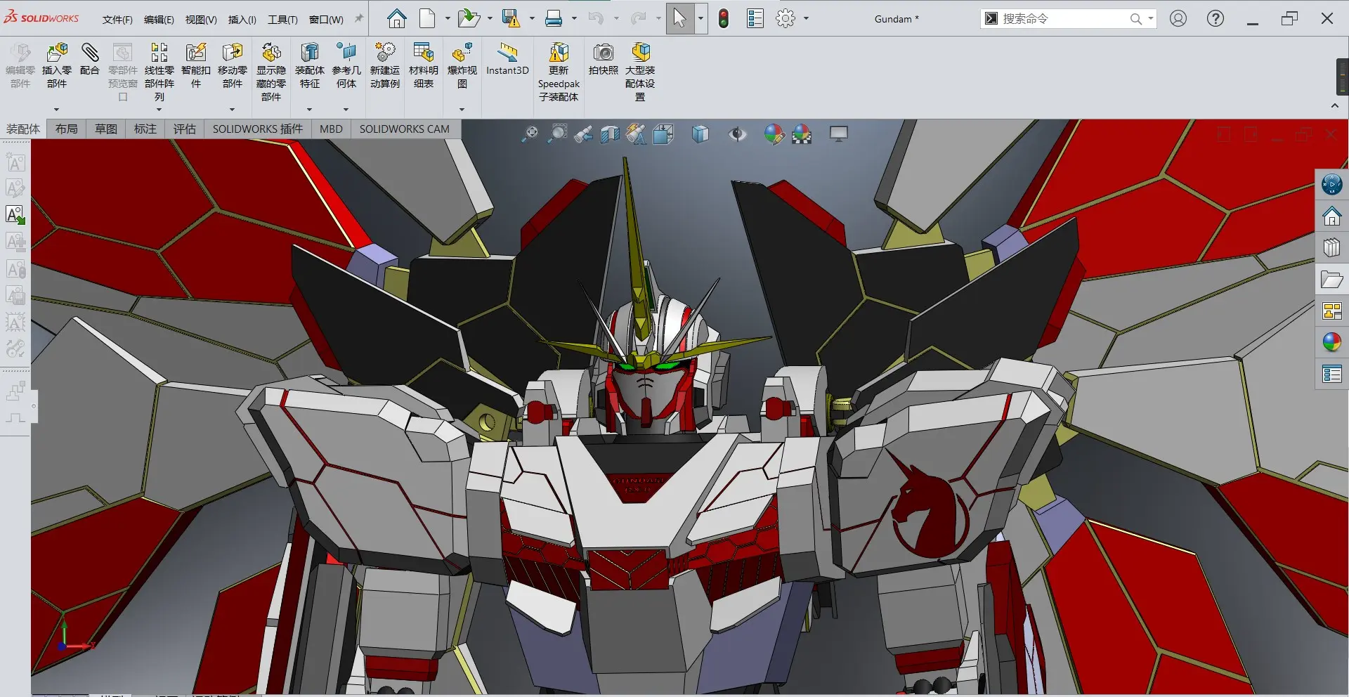1349x697 pixels.
Task: Click the Print icon
Action: (x=554, y=18)
